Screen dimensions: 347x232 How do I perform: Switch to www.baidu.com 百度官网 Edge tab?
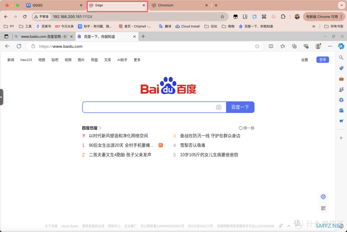tap(44, 37)
